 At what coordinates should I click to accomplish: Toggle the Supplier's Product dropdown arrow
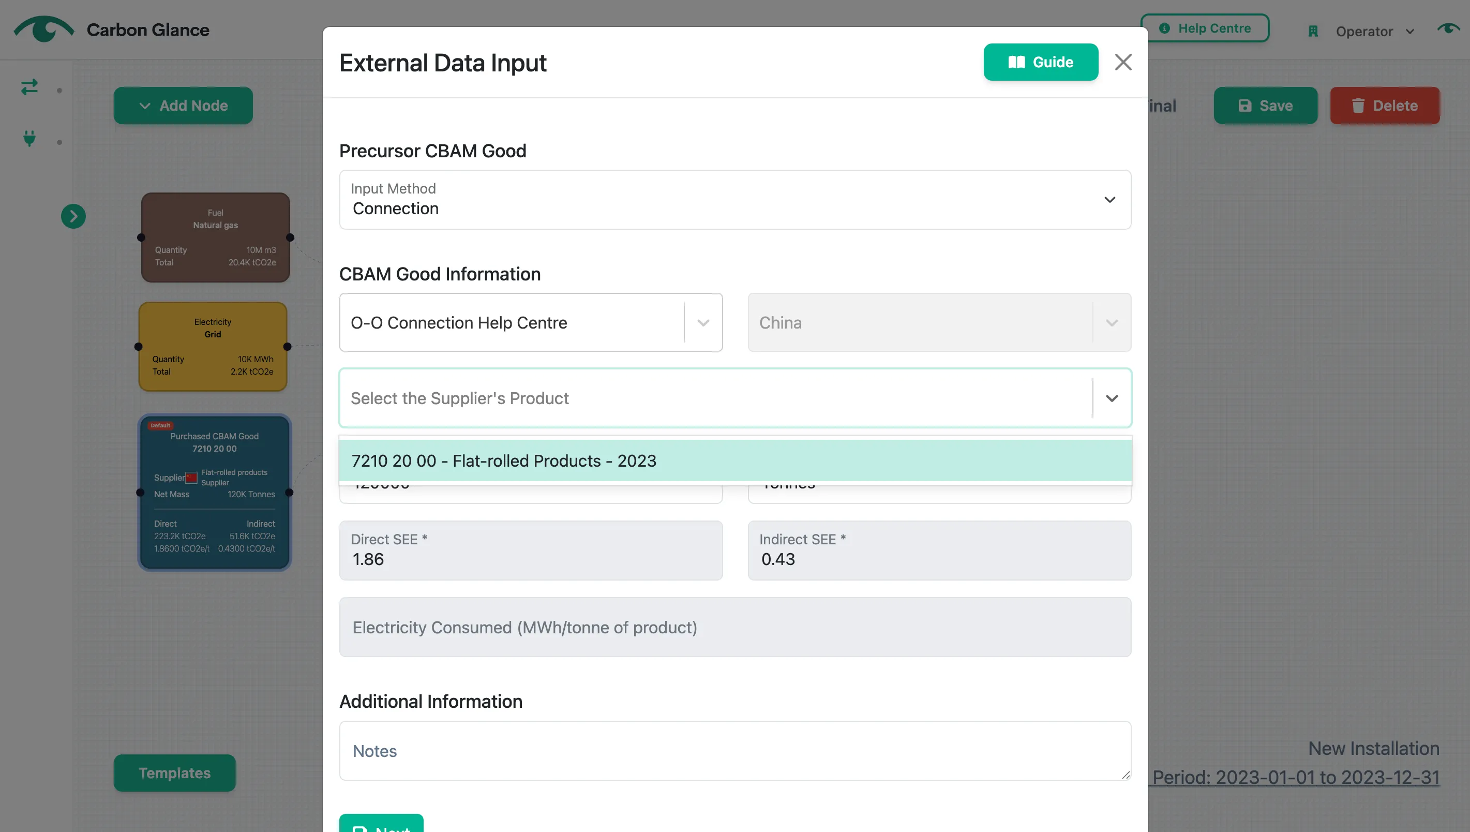(x=1112, y=398)
